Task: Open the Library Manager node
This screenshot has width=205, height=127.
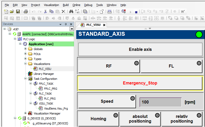Action: 44,74
